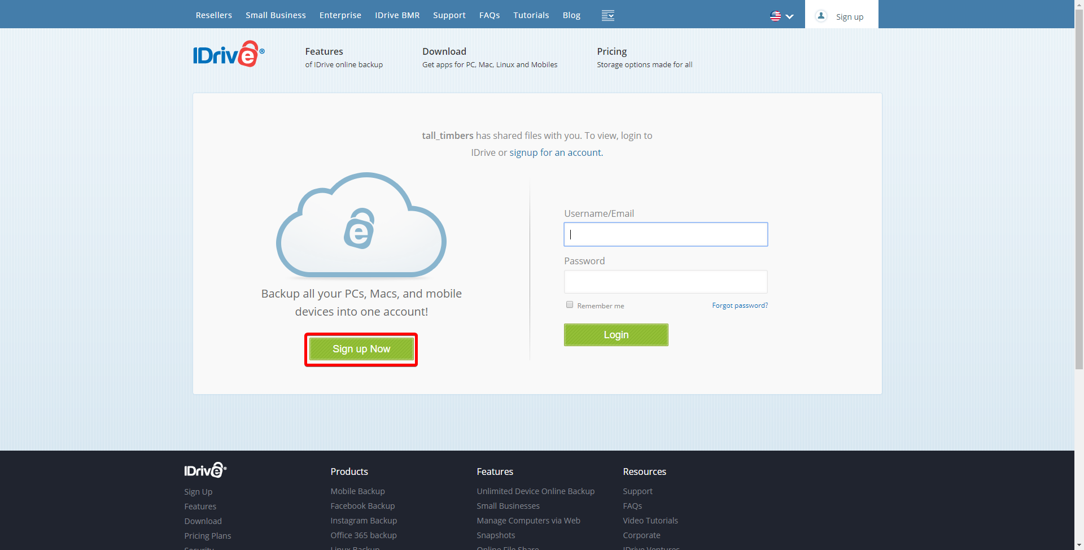Screen dimensions: 1084x550
Task: Open the Office 365 backup link
Action: [x=364, y=535]
